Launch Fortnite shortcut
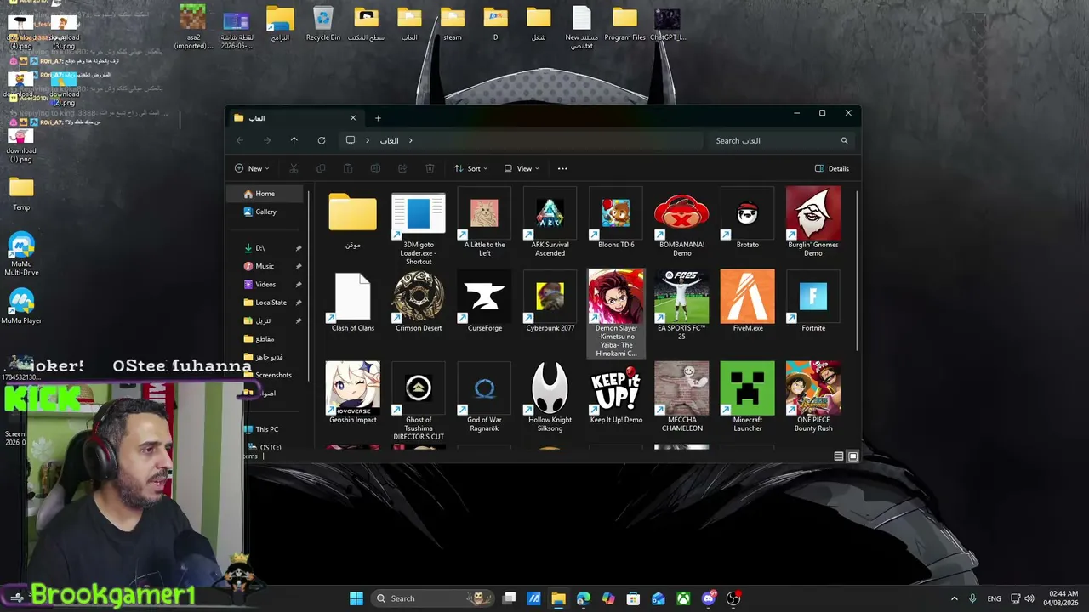The height and width of the screenshot is (612, 1089). (813, 302)
